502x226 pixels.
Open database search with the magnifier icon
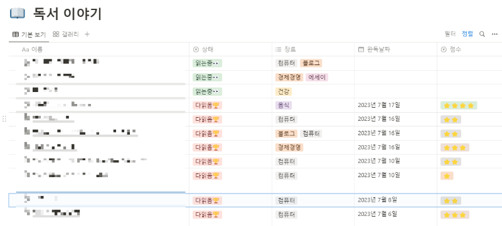click(482, 34)
